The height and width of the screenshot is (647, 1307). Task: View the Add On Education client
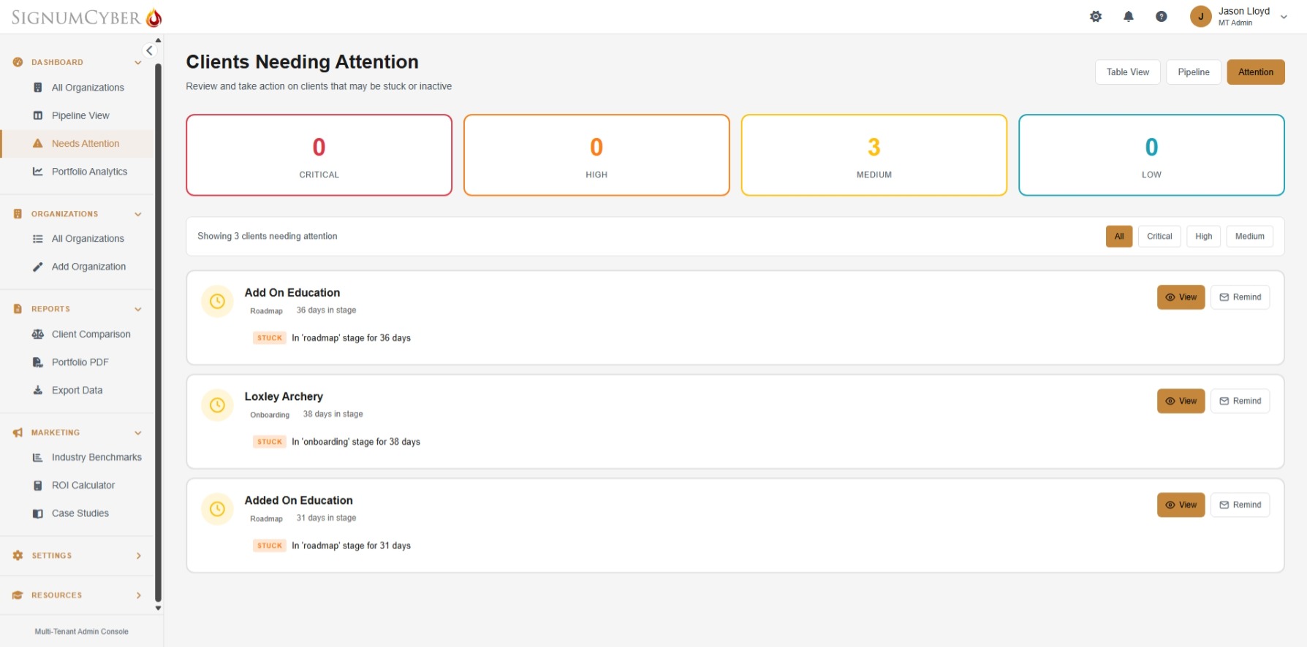tap(1181, 297)
